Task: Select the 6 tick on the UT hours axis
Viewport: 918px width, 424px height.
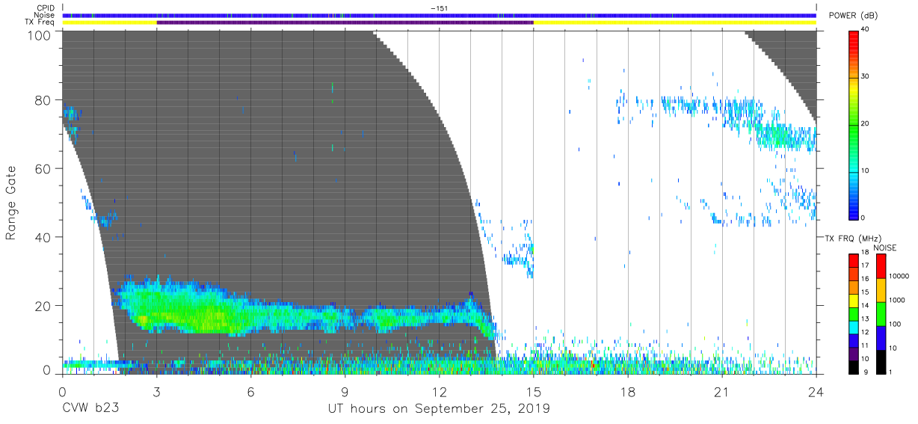Action: pyautogui.click(x=250, y=391)
